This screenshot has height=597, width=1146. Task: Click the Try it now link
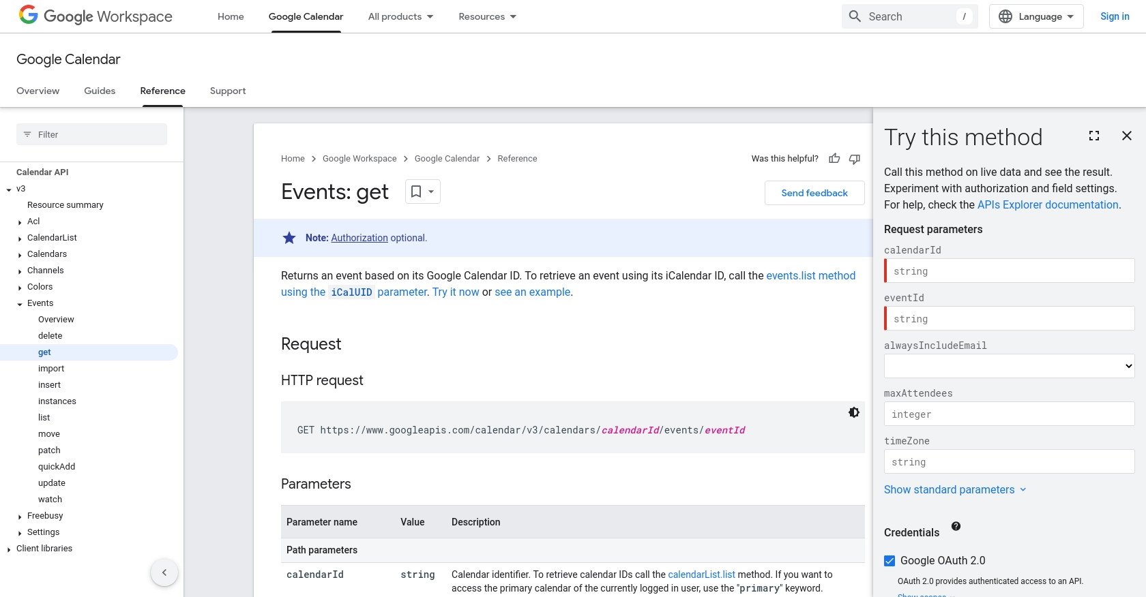[456, 292]
